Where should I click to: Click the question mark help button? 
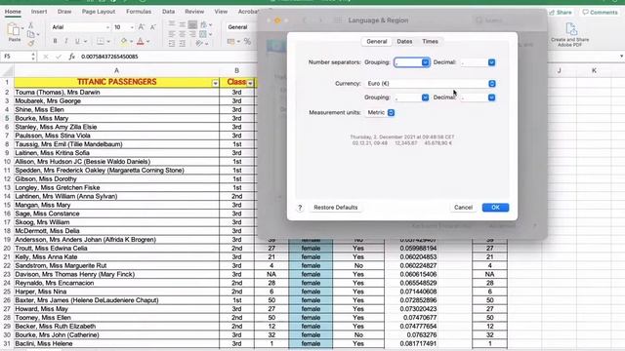tap(300, 208)
